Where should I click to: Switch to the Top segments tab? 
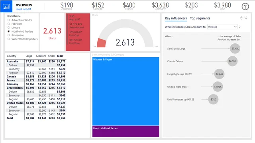200,18
